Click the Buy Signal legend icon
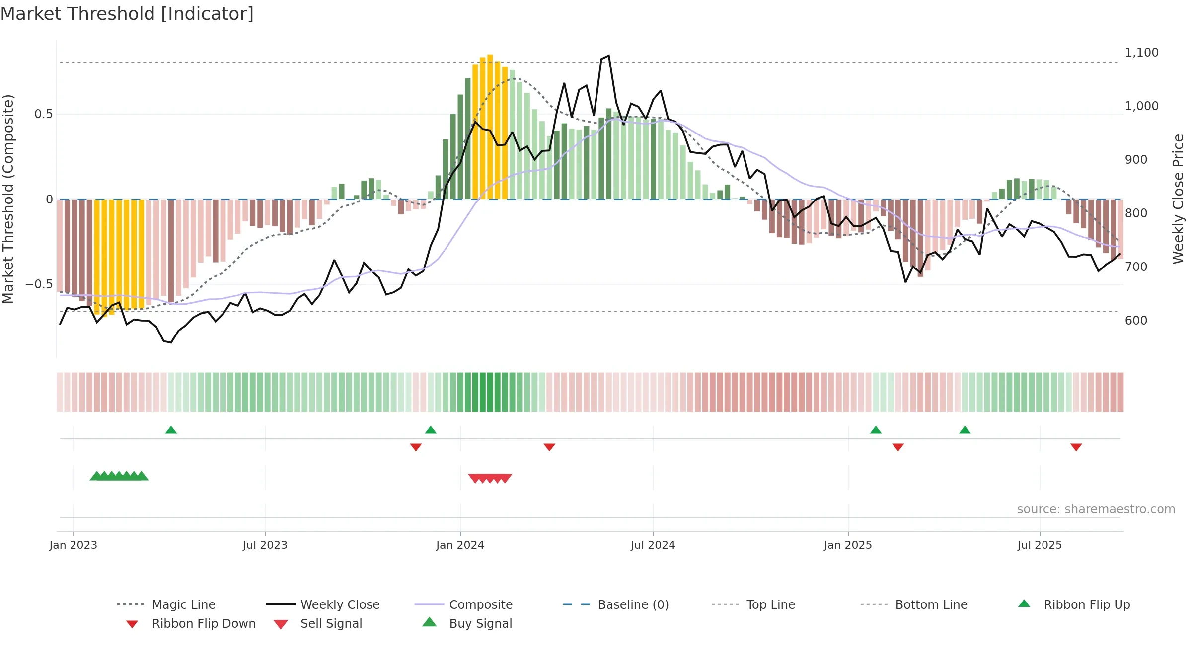 [430, 622]
